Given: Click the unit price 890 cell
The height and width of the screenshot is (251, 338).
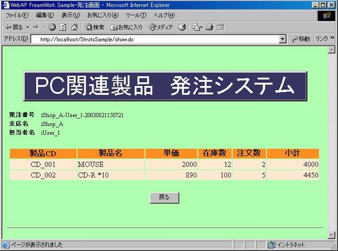Looking at the screenshot, I should pos(171,175).
